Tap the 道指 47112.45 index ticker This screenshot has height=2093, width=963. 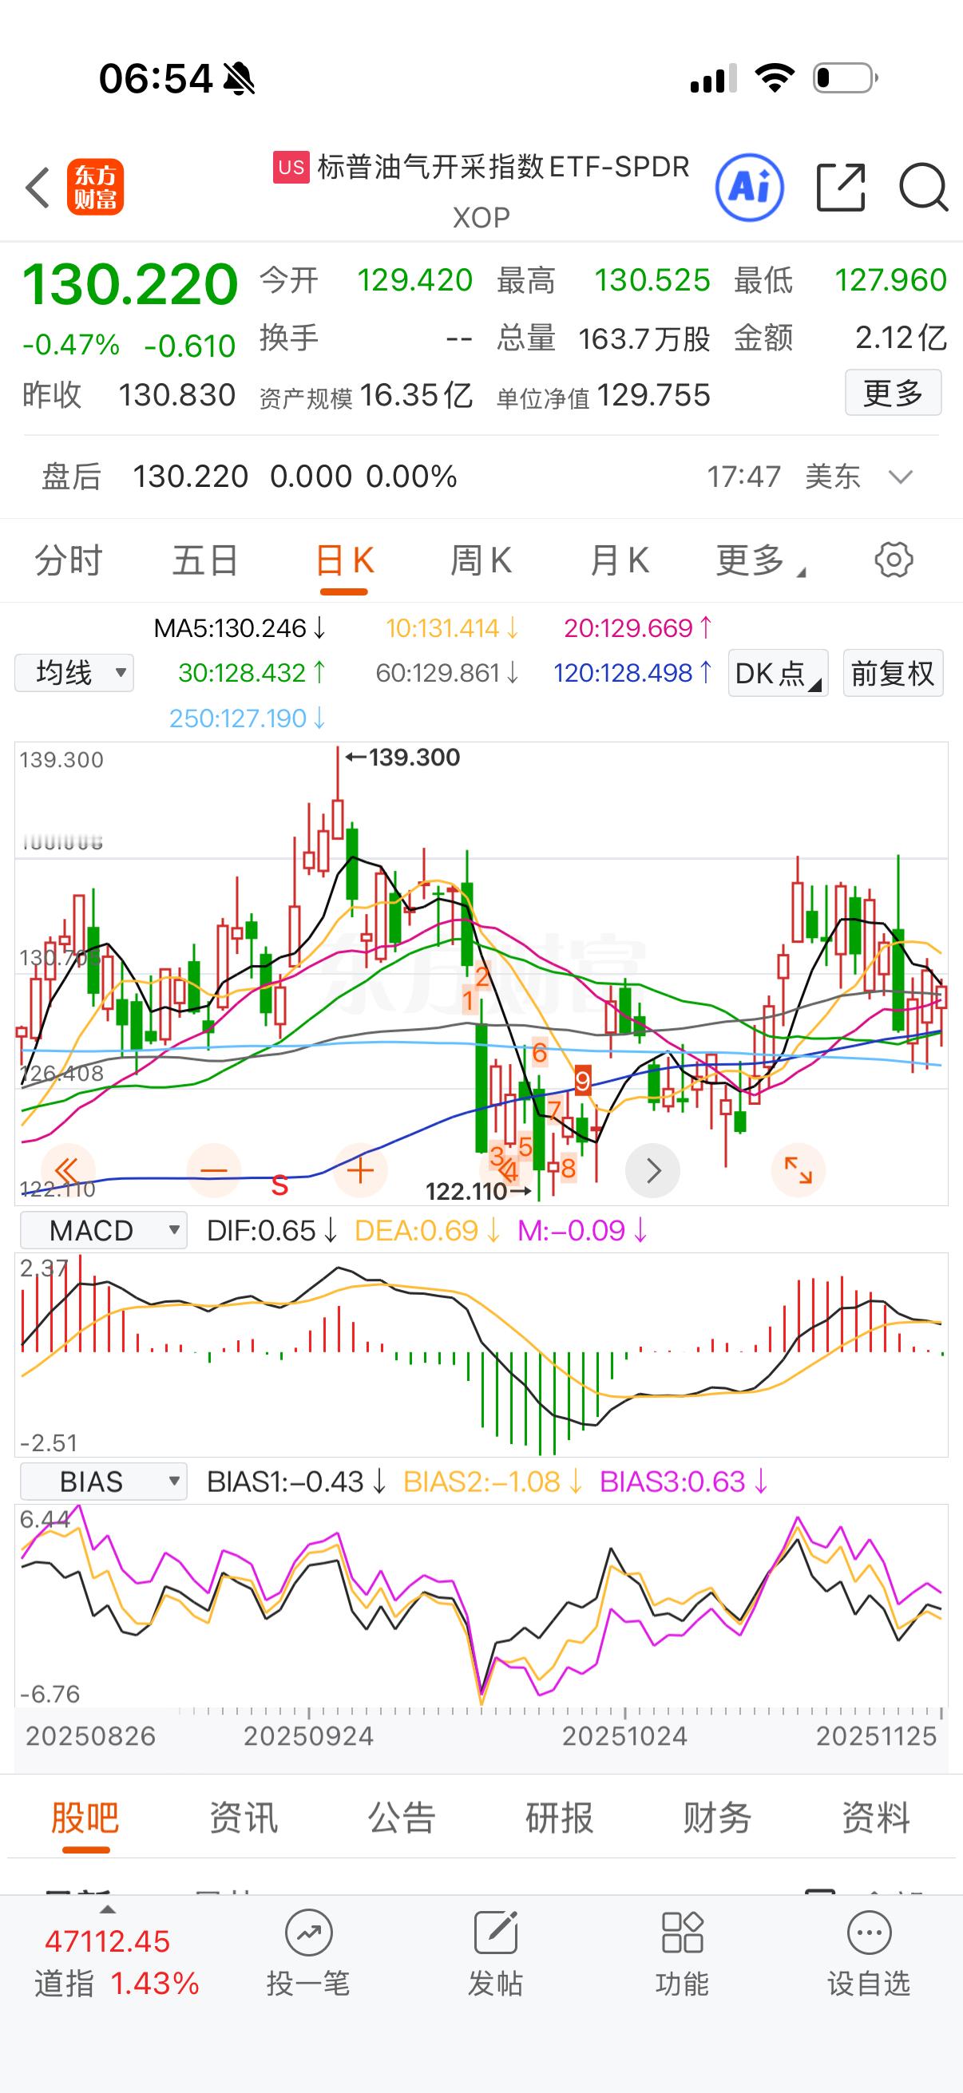(x=117, y=1961)
